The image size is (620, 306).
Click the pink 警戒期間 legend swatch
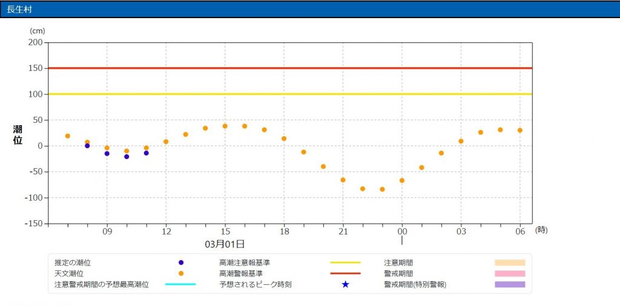pyautogui.click(x=510, y=273)
